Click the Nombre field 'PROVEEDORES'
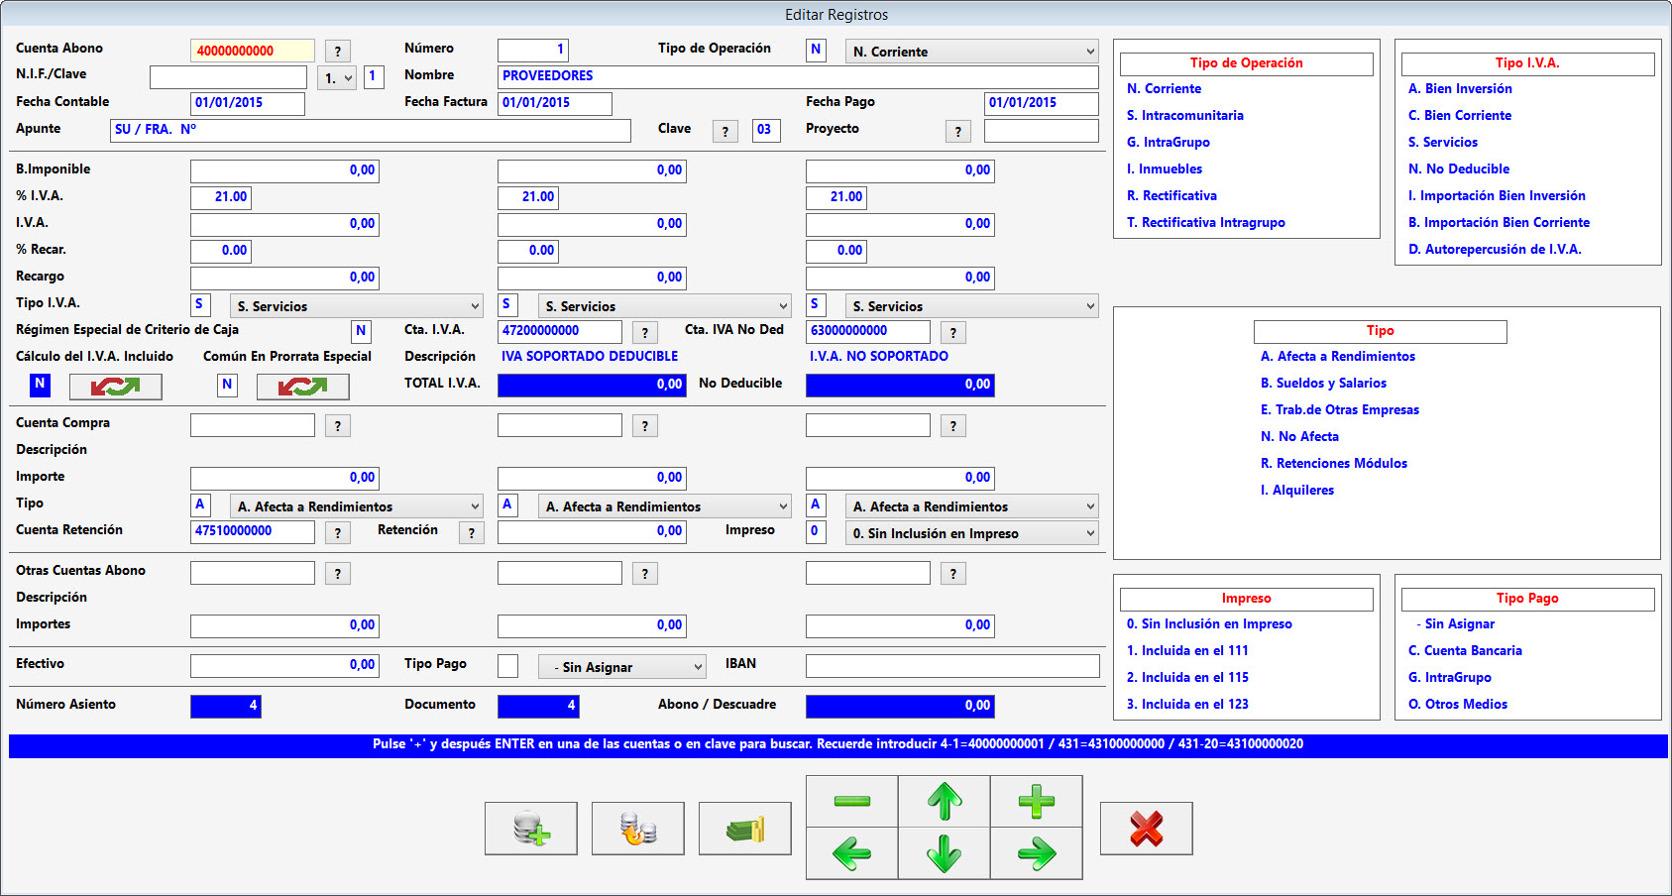 [x=798, y=76]
